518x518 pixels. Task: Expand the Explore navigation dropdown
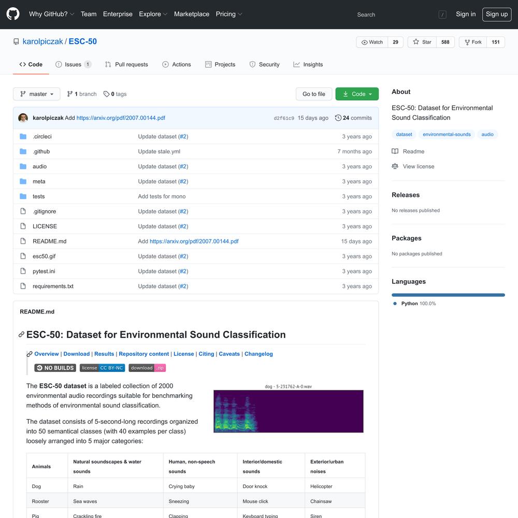point(153,14)
